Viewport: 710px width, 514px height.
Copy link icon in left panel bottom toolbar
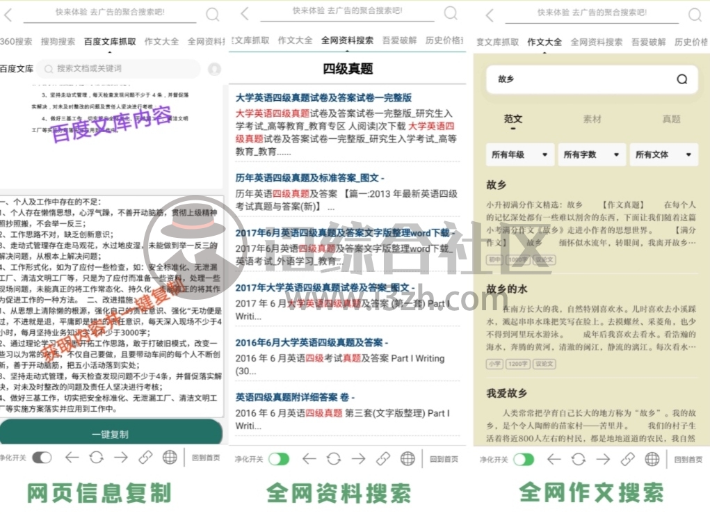[x=145, y=458]
